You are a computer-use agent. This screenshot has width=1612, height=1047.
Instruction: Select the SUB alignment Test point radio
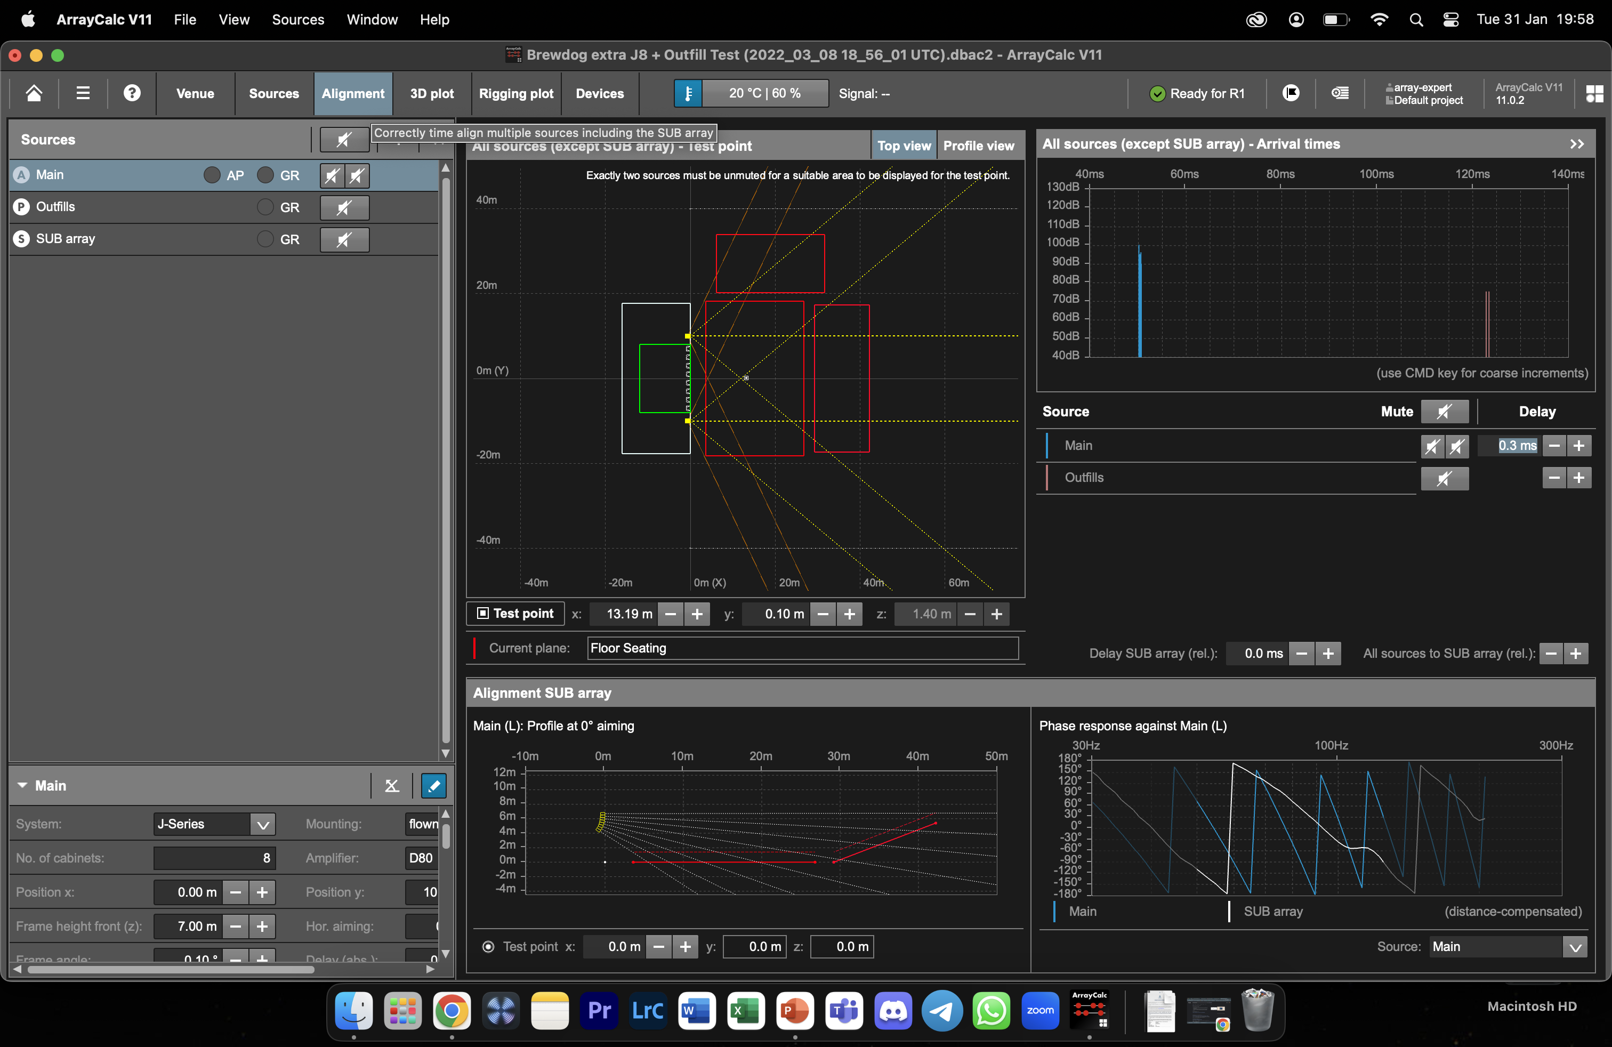point(488,946)
